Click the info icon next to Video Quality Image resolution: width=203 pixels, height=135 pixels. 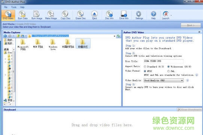(x=187, y=80)
